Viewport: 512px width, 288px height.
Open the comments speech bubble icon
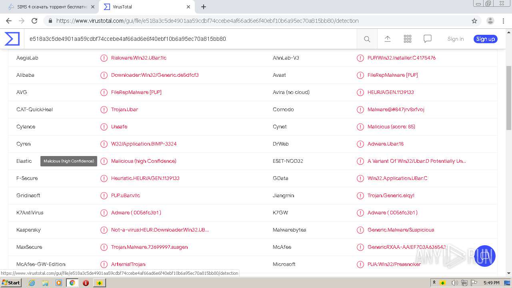pyautogui.click(x=428, y=39)
